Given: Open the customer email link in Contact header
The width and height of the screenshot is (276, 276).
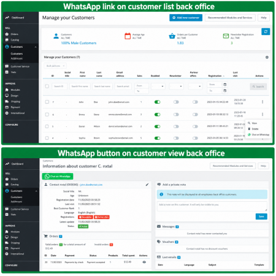Looking at the screenshot, I should click(91, 185).
